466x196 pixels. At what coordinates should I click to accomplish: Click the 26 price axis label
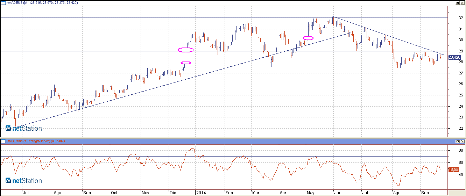[461, 84]
